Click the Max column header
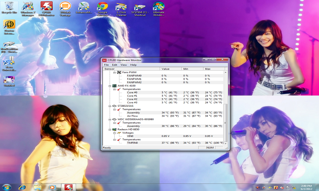 (214, 69)
